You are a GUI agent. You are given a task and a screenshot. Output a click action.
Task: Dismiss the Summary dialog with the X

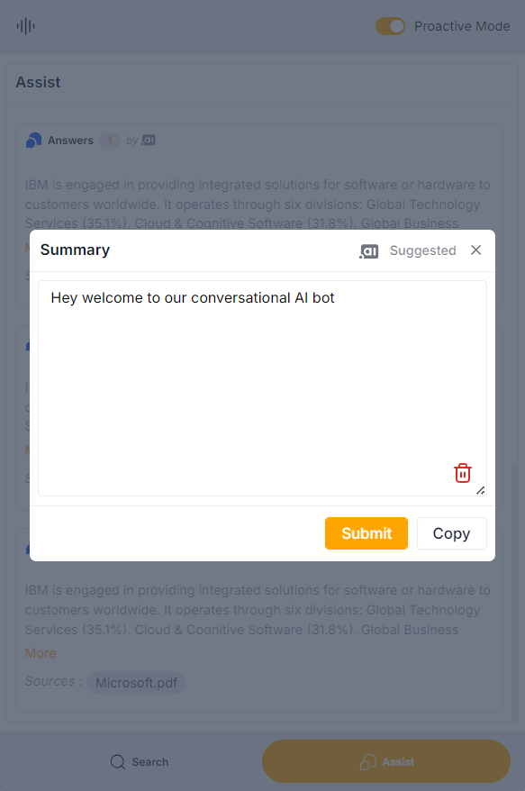pos(475,250)
